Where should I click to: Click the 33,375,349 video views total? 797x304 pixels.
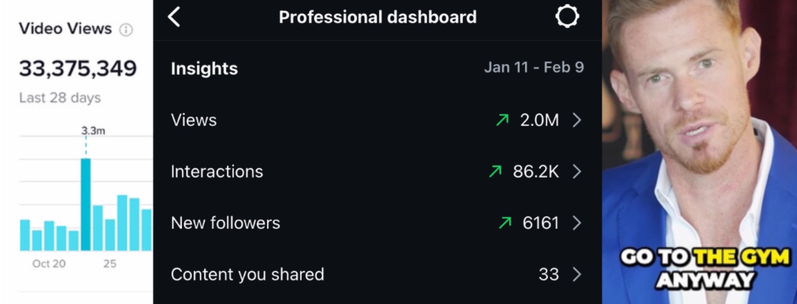tap(78, 69)
